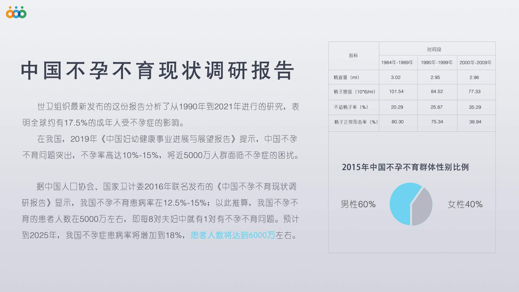Click the table cell value 35.29
Viewport: 519px width, 292px height.
click(x=475, y=107)
